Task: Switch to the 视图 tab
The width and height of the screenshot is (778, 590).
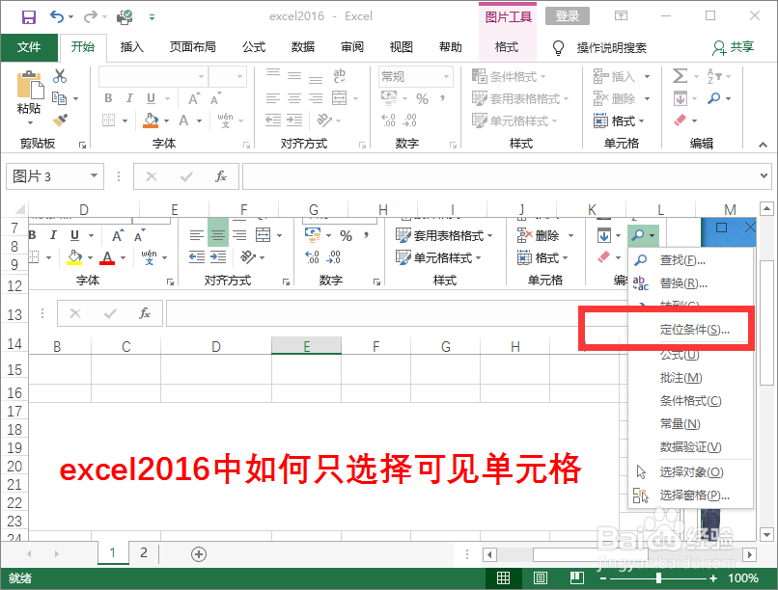Action: click(401, 47)
